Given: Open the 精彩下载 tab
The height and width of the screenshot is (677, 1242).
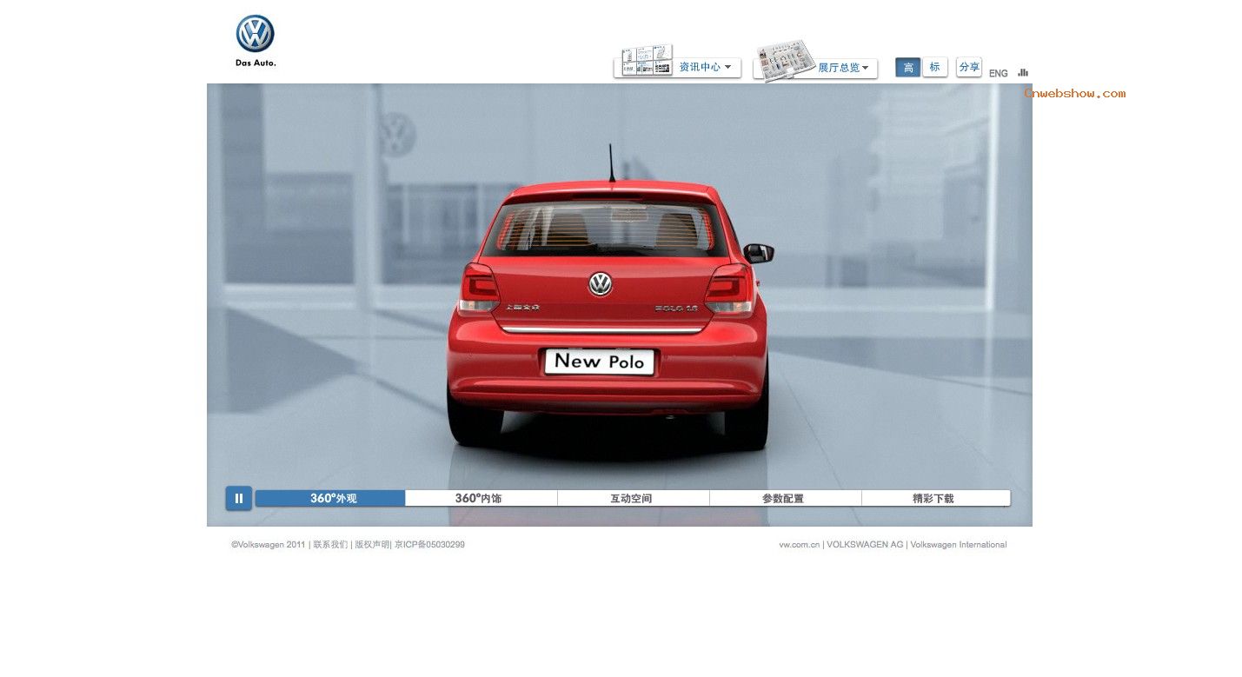Looking at the screenshot, I should tap(936, 498).
